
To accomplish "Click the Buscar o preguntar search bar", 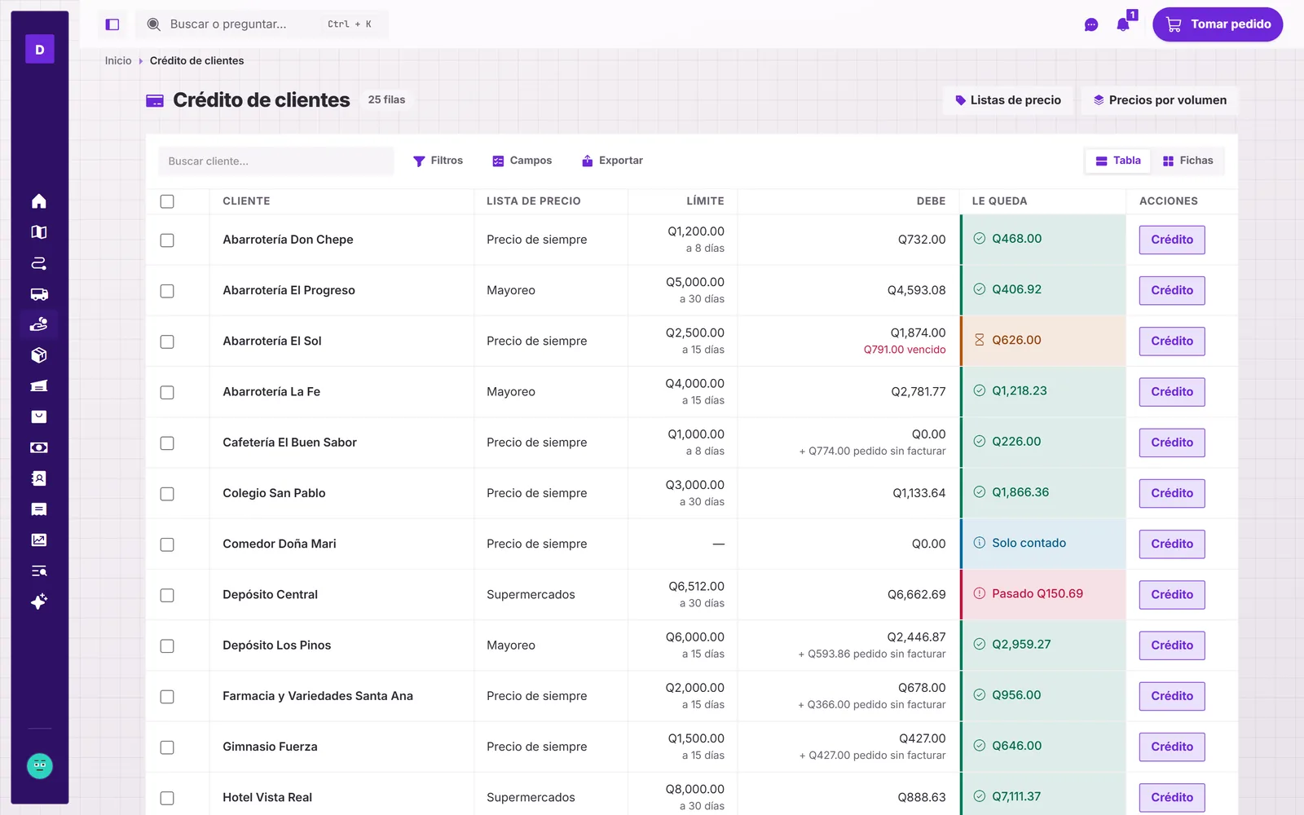I will pos(262,24).
